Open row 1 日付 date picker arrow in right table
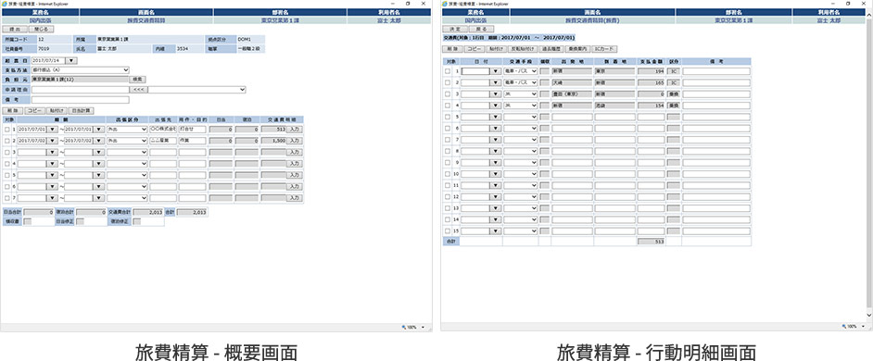This screenshot has width=873, height=361. tap(495, 71)
